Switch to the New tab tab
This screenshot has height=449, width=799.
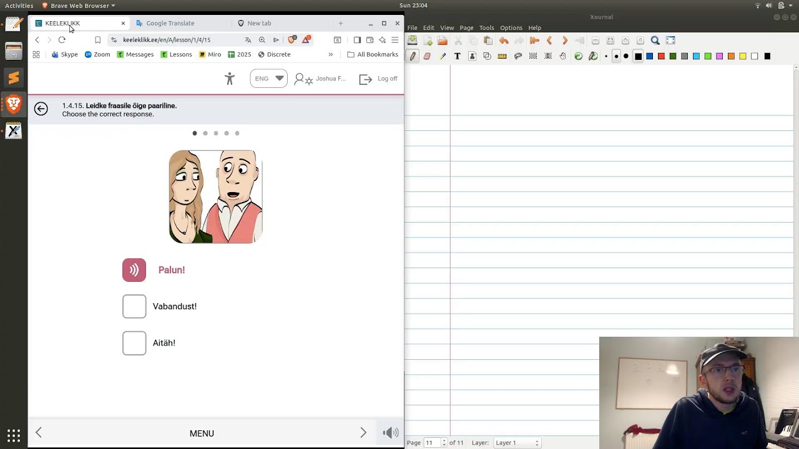tap(259, 23)
